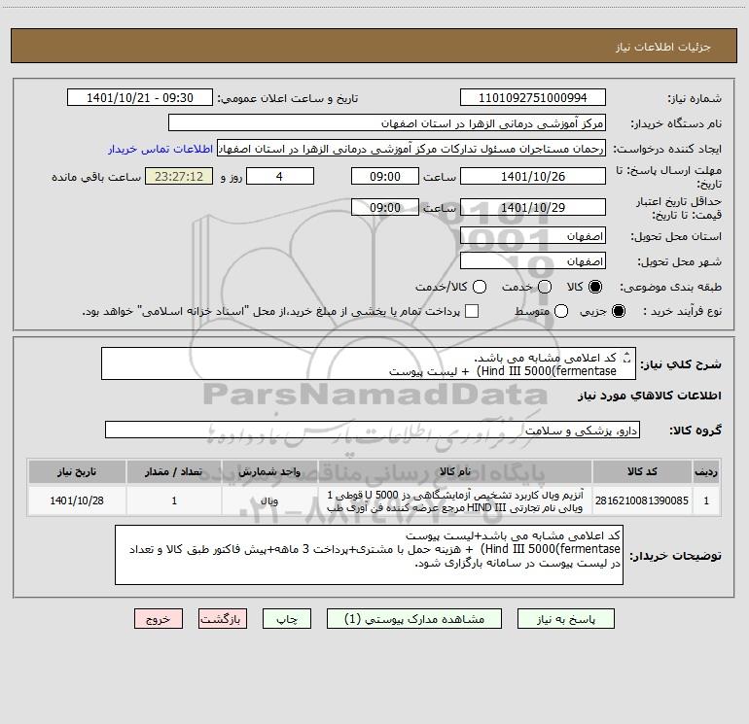Click product code 2816210081390085 cell
This screenshot has width=749, height=724.
642,500
